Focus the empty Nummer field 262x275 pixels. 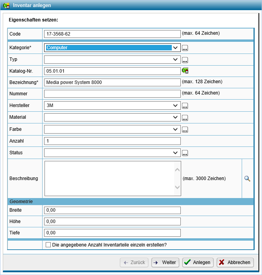click(112, 94)
